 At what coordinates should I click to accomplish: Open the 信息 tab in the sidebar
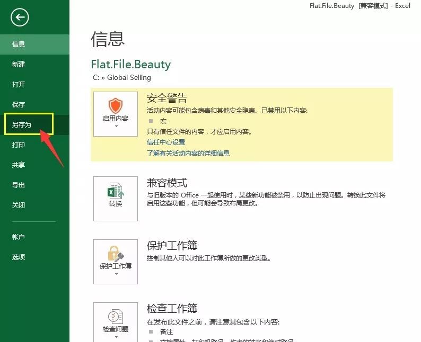coord(34,44)
